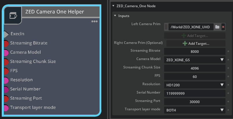
Task: Click the Camera Model magenta input port
Action: tap(6, 53)
